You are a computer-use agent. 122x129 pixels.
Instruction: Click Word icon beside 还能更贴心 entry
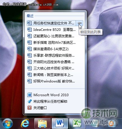(x=30, y=36)
